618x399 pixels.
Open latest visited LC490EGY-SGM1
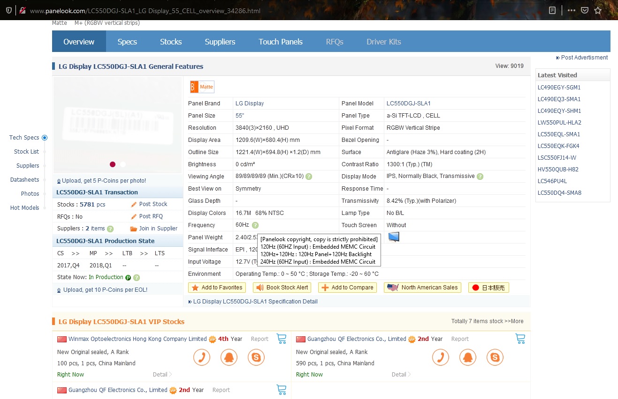coord(559,88)
